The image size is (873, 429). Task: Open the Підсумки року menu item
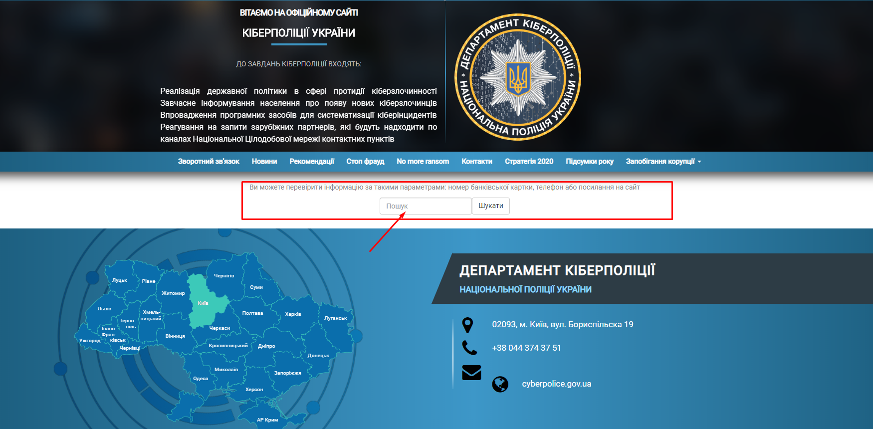(590, 162)
